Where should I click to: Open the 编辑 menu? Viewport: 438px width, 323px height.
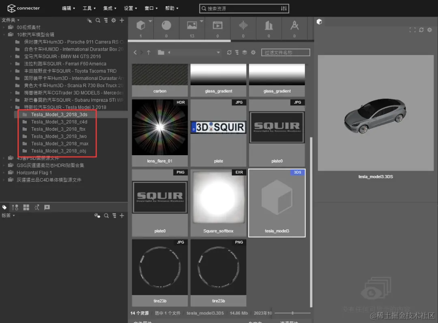point(69,9)
